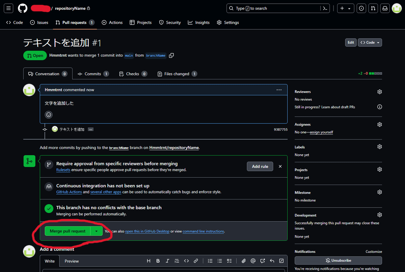Open Development gear settings
The height and width of the screenshot is (272, 405).
[x=379, y=215]
